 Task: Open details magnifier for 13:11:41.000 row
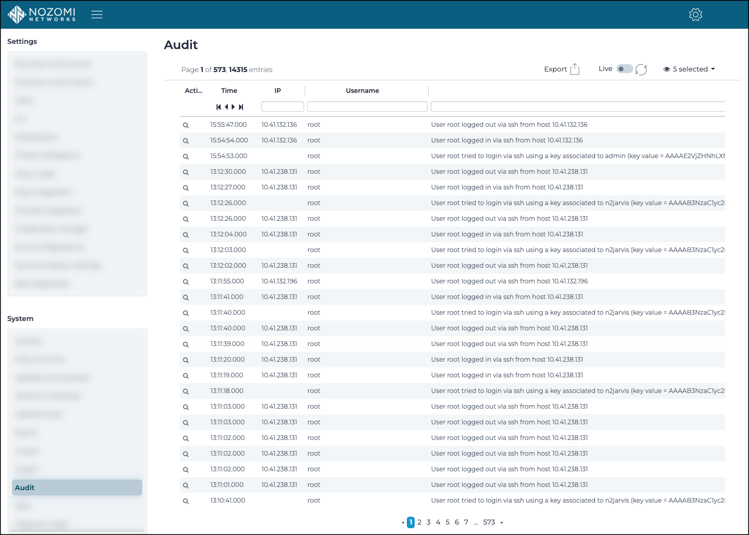(186, 298)
